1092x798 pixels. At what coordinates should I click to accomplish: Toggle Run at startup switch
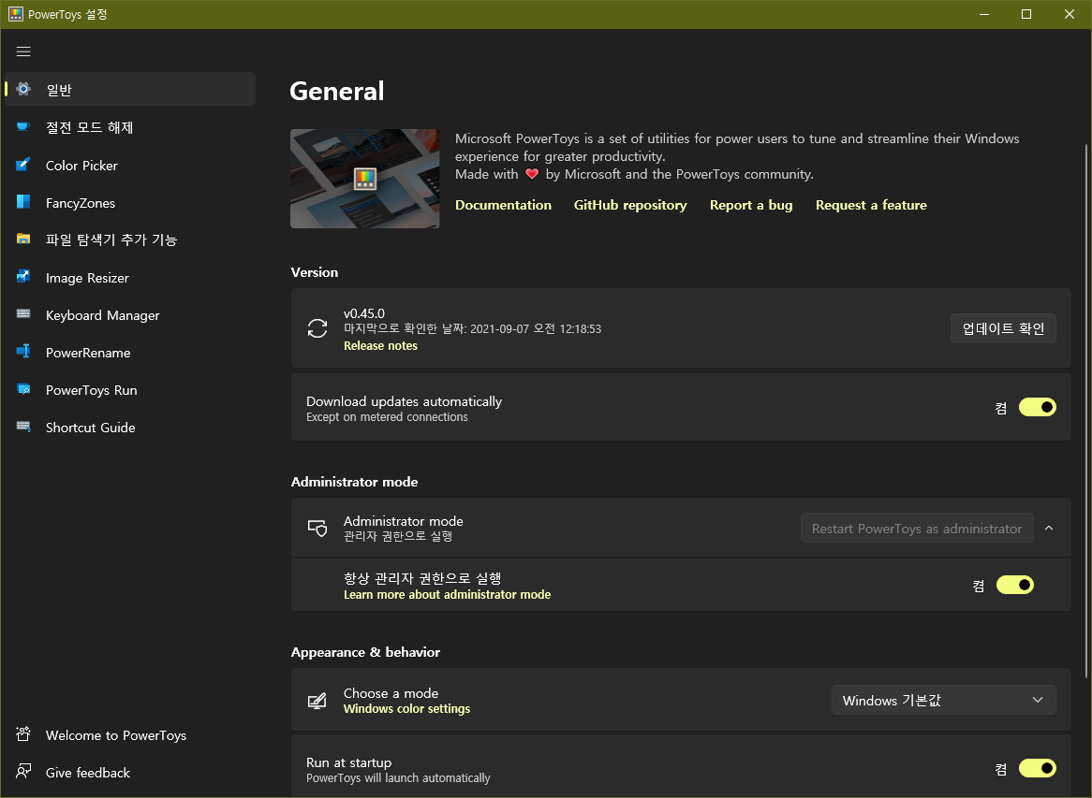[1038, 768]
